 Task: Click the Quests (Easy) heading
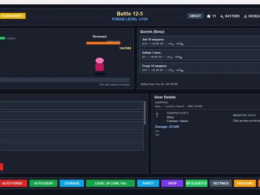click(152, 32)
